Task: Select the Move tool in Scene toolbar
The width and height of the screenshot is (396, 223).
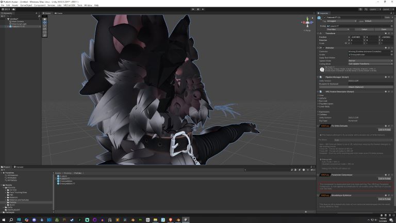Action: point(45,23)
